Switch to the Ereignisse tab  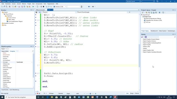pos(12,51)
